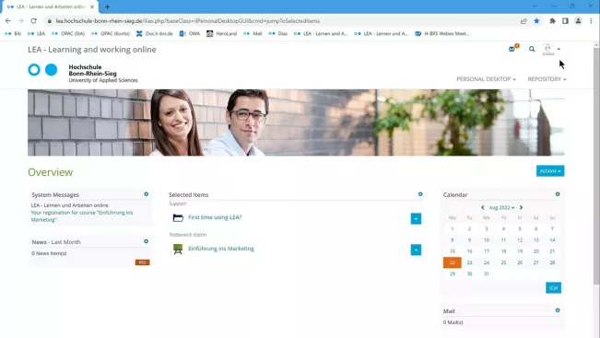Expand actions dropdown for Einführung ins Marketing
The width and height of the screenshot is (600, 338).
416,251
